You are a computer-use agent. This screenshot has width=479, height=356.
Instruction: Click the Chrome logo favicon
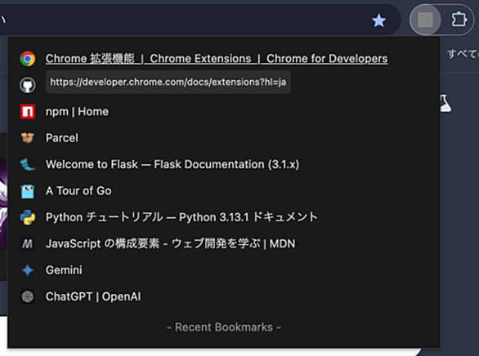tap(28, 59)
